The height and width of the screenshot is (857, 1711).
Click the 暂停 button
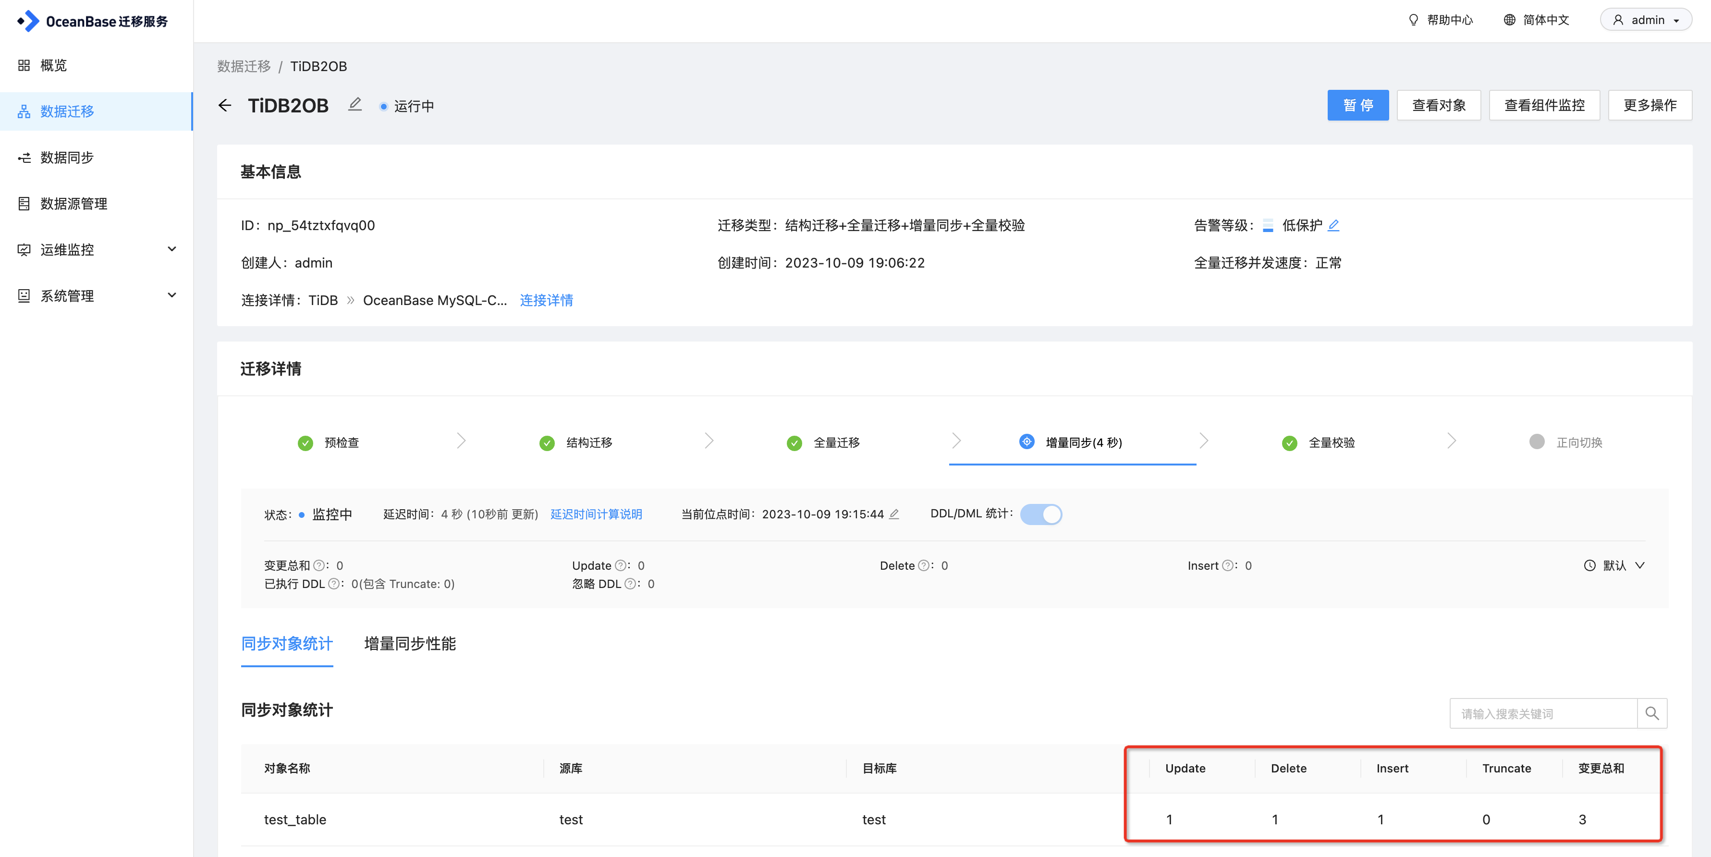pyautogui.click(x=1357, y=105)
